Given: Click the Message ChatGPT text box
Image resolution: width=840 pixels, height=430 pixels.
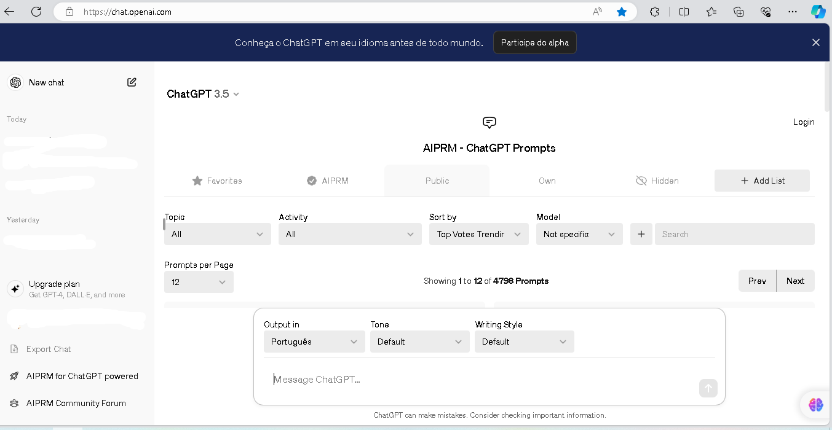Looking at the screenshot, I should pos(483,380).
